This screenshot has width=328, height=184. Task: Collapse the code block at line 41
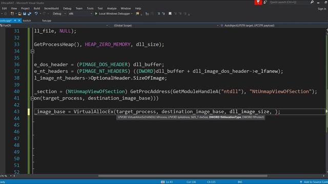[x=32, y=98]
